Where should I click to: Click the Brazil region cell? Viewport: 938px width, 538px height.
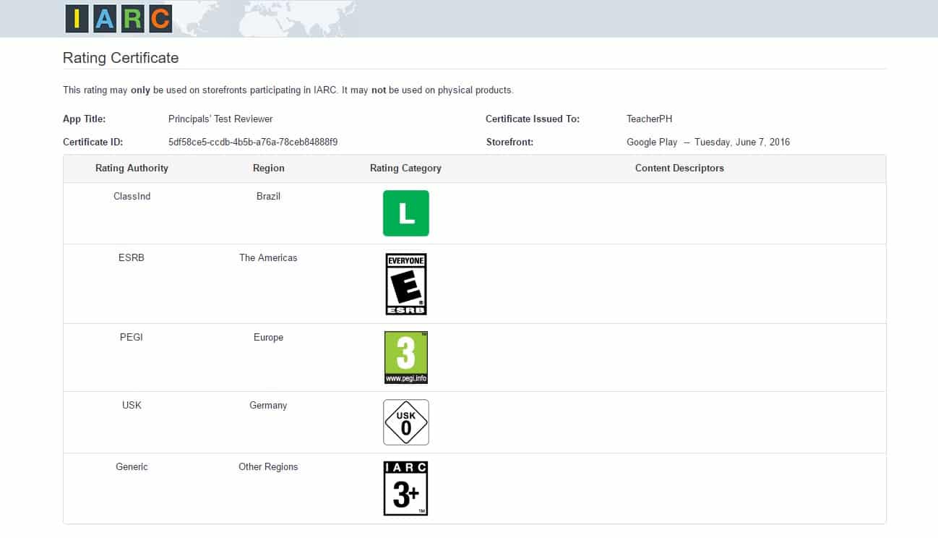pos(268,196)
